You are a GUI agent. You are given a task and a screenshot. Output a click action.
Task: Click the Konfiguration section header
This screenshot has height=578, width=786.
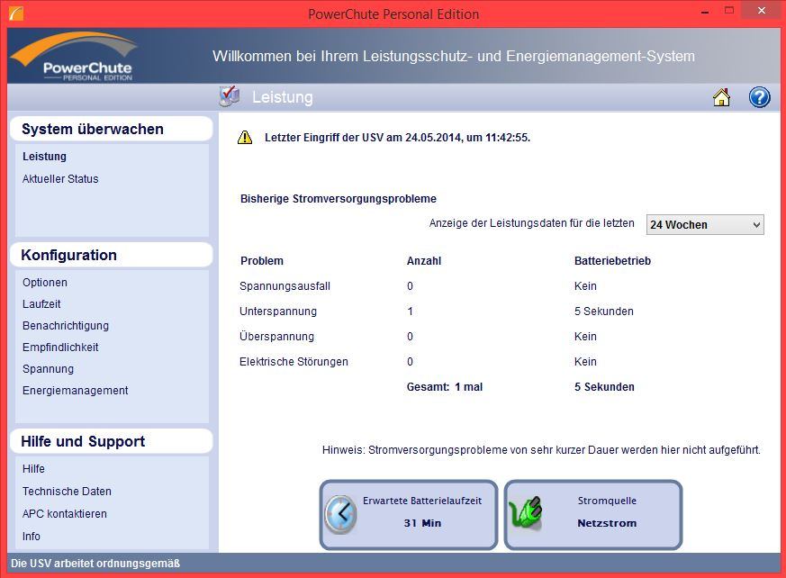tap(112, 255)
